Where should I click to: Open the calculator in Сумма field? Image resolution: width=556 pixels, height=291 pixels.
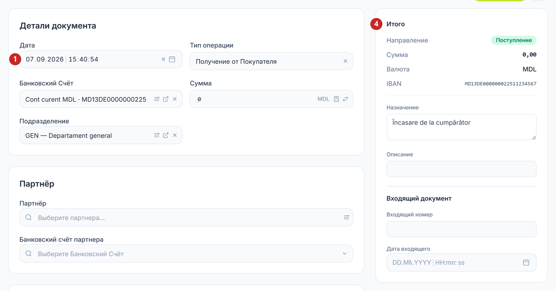pyautogui.click(x=336, y=99)
